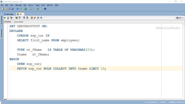
Task: Open the File menu
Action: click(x=2, y=5)
